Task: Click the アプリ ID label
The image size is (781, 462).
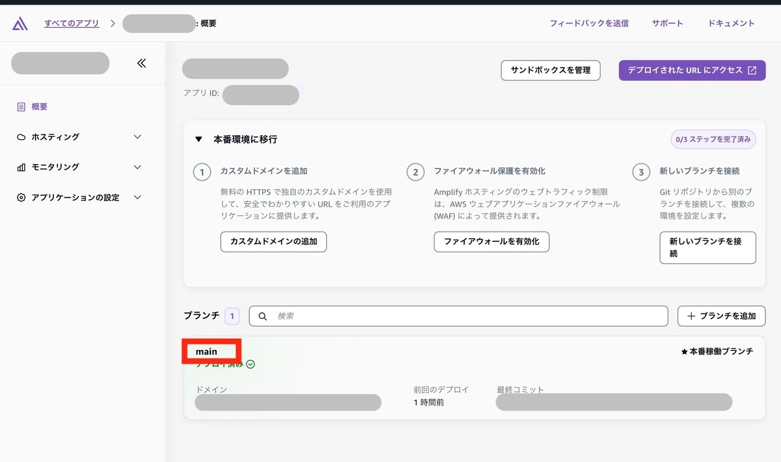Action: click(201, 93)
